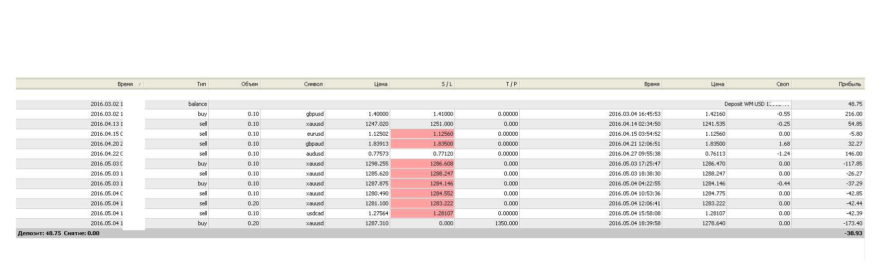The height and width of the screenshot is (264, 881).
Task: Sort by the Своп column header
Action: pos(782,84)
